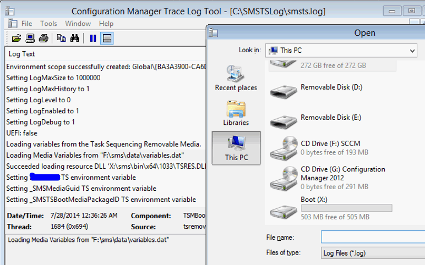Image resolution: width=425 pixels, height=265 pixels.
Task: Click the details text 'Loading Media Variables' at bottom
Action: click(x=89, y=240)
